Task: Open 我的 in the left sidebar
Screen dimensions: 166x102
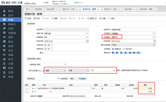Action: pos(11,11)
